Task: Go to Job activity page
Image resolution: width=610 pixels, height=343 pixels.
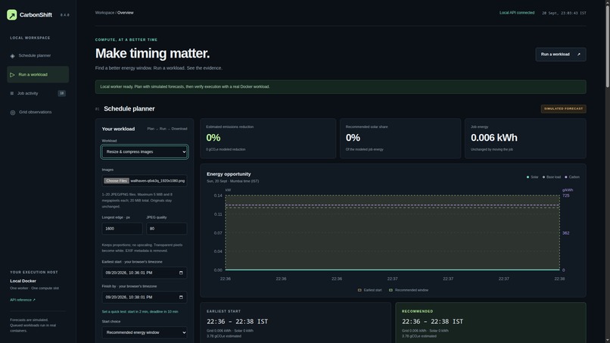Action: (38, 93)
